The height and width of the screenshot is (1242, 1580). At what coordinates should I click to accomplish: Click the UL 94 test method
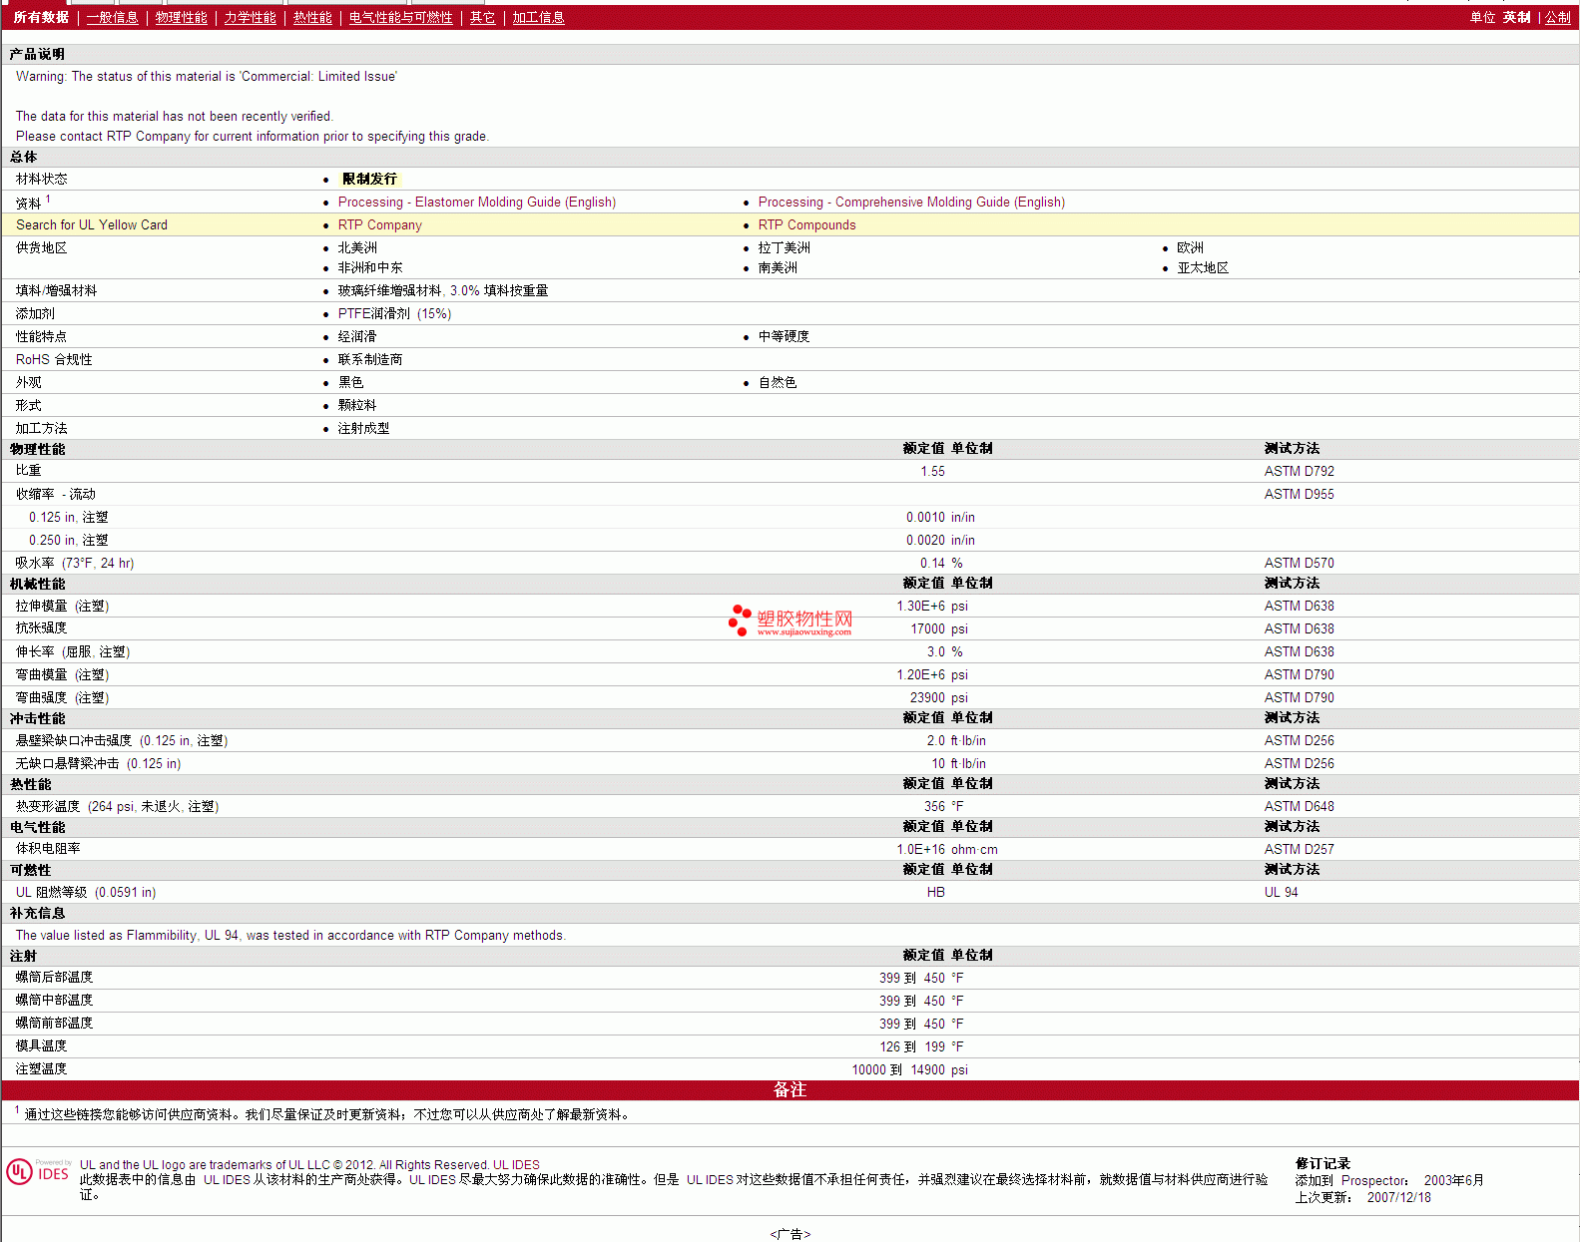tap(1281, 892)
